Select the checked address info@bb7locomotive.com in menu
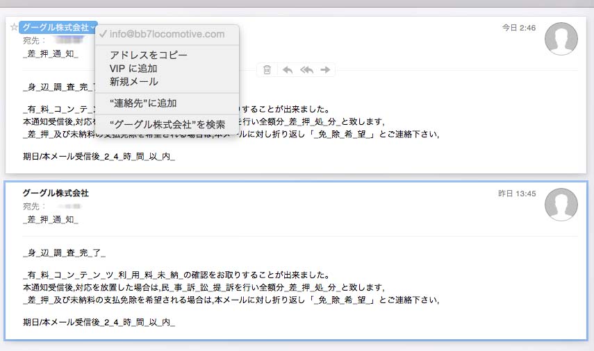Screen dimensions: 594x351 point(167,34)
